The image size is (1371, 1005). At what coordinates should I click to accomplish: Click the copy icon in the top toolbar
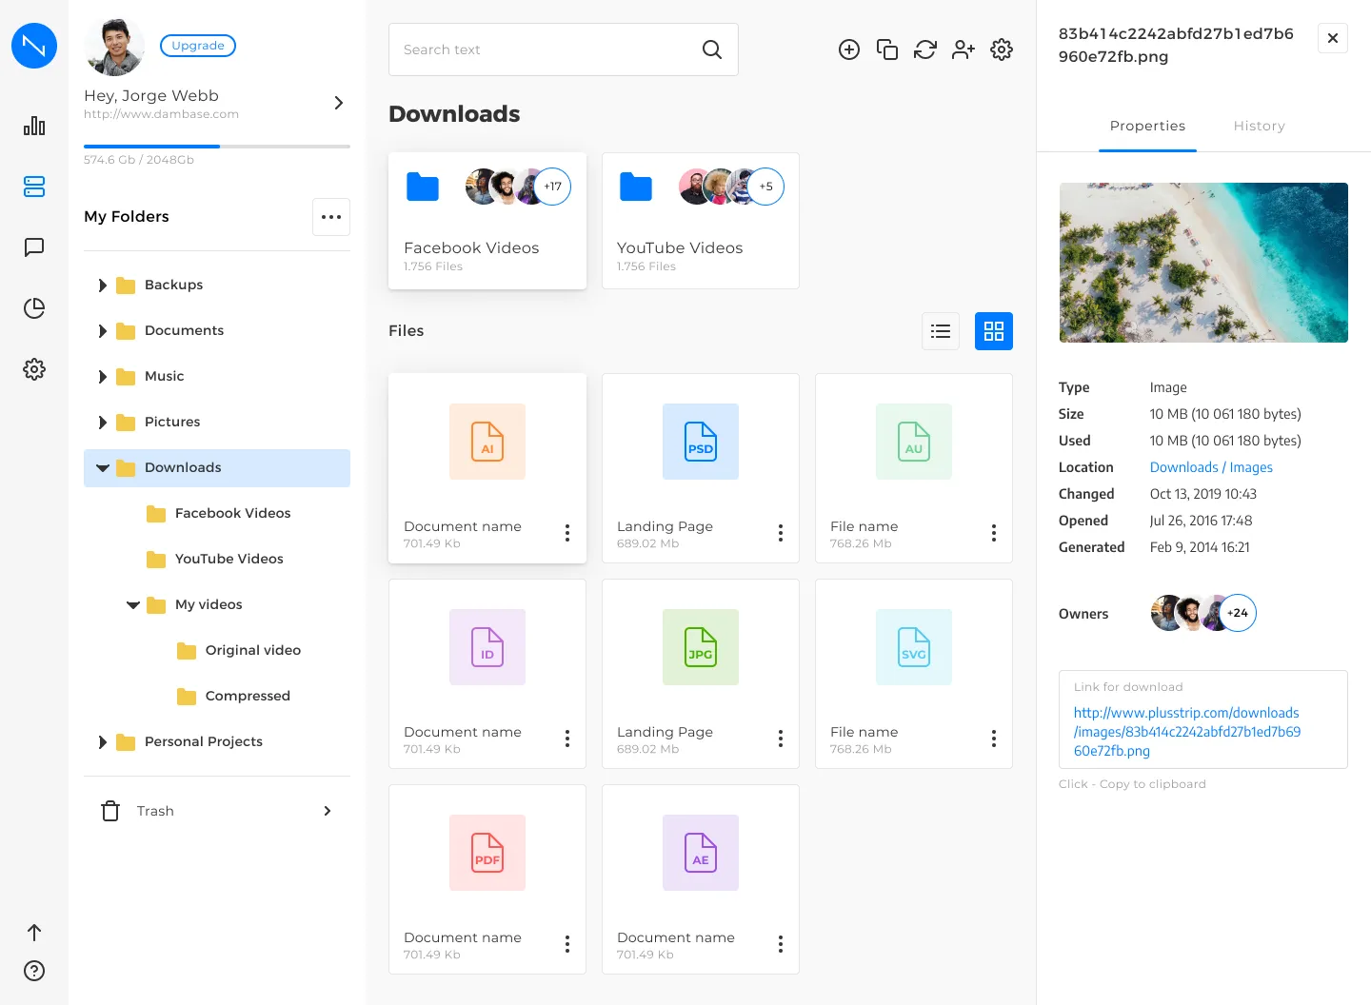[886, 49]
